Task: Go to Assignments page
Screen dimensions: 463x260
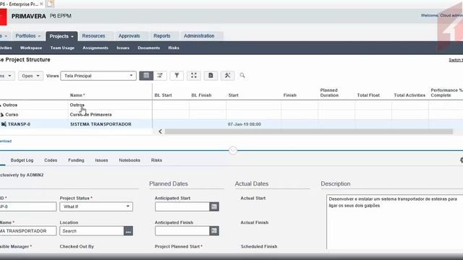Action: coord(95,48)
